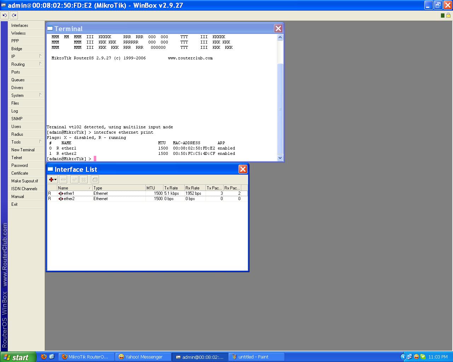This screenshot has width=453, height=362.
Task: Open the Queues menu item
Action: pyautogui.click(x=26, y=80)
